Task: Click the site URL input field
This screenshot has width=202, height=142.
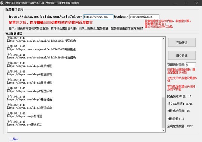Action: click(98, 16)
